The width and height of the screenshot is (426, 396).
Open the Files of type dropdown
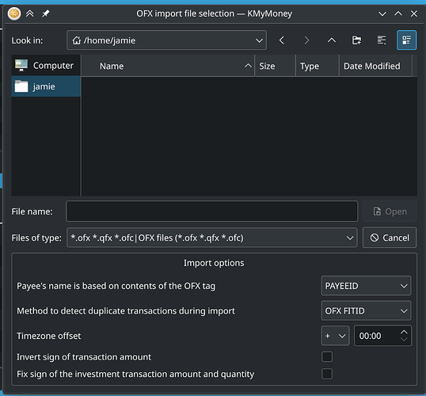[x=212, y=238]
